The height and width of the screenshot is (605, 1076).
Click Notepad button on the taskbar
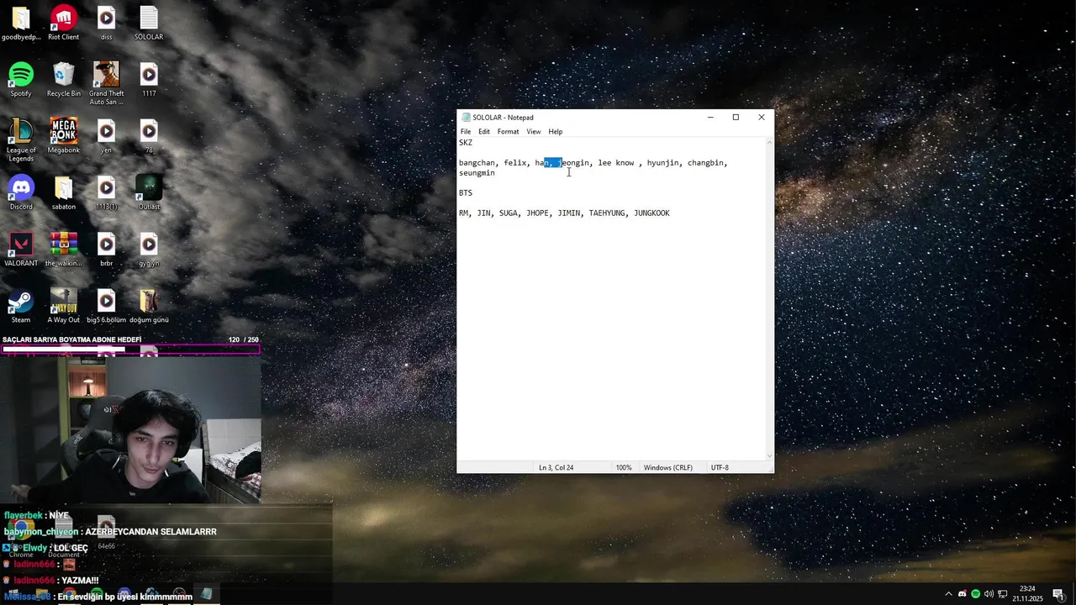(x=206, y=594)
